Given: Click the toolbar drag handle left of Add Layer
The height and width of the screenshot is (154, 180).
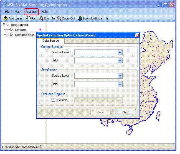Looking at the screenshot, I should (x=2, y=18).
